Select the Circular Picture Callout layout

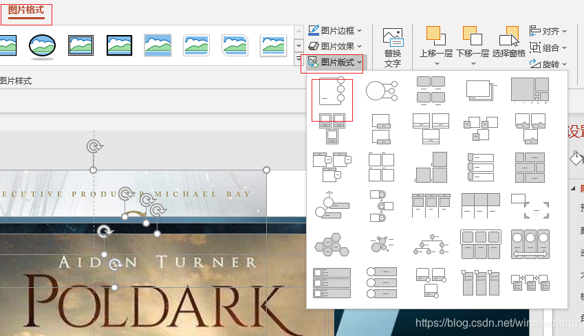point(381,91)
